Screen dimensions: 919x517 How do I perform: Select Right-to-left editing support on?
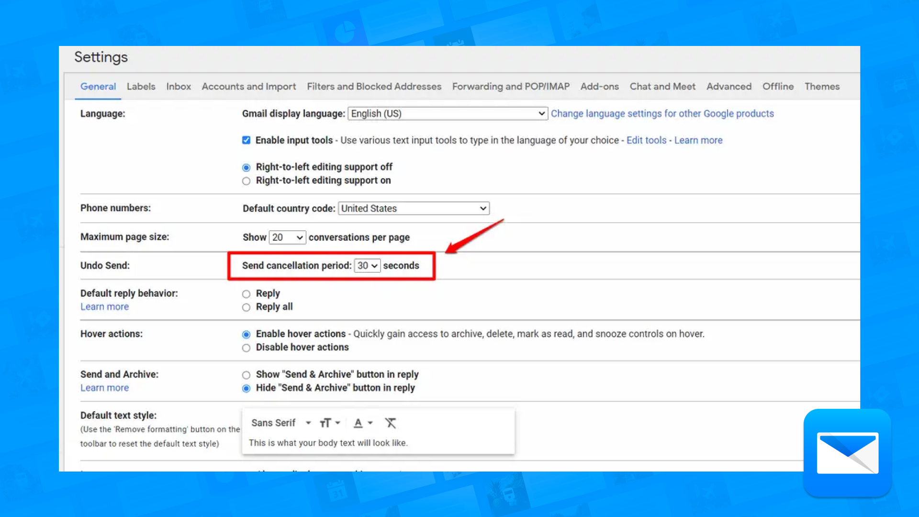(246, 181)
